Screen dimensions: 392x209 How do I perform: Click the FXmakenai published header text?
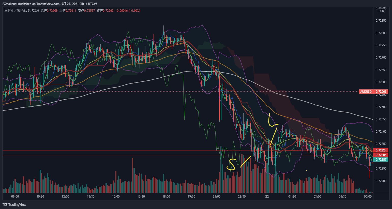50,4
